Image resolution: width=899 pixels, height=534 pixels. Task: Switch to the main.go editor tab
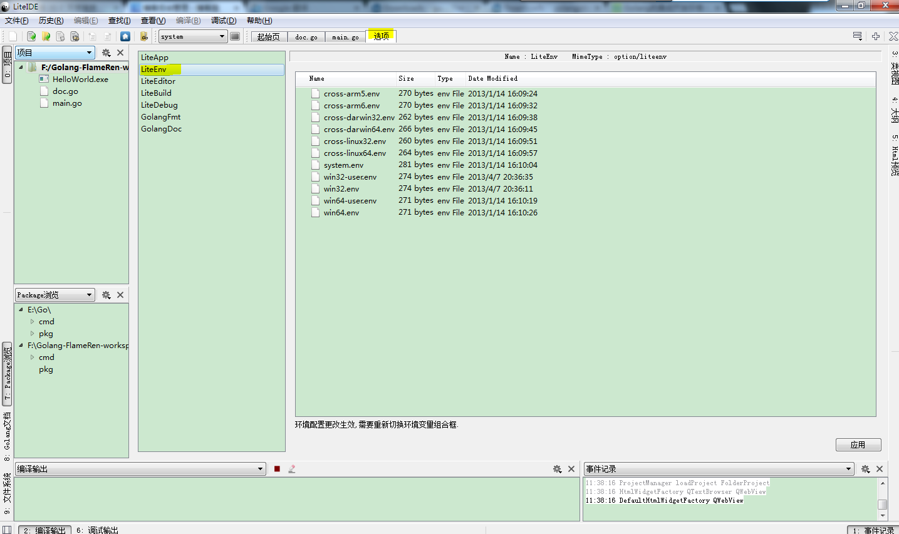coord(346,37)
